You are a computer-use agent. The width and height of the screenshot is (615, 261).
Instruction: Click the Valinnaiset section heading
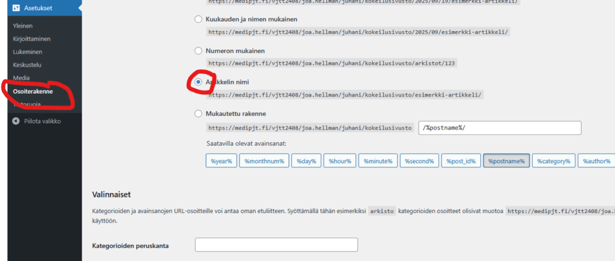coord(111,194)
